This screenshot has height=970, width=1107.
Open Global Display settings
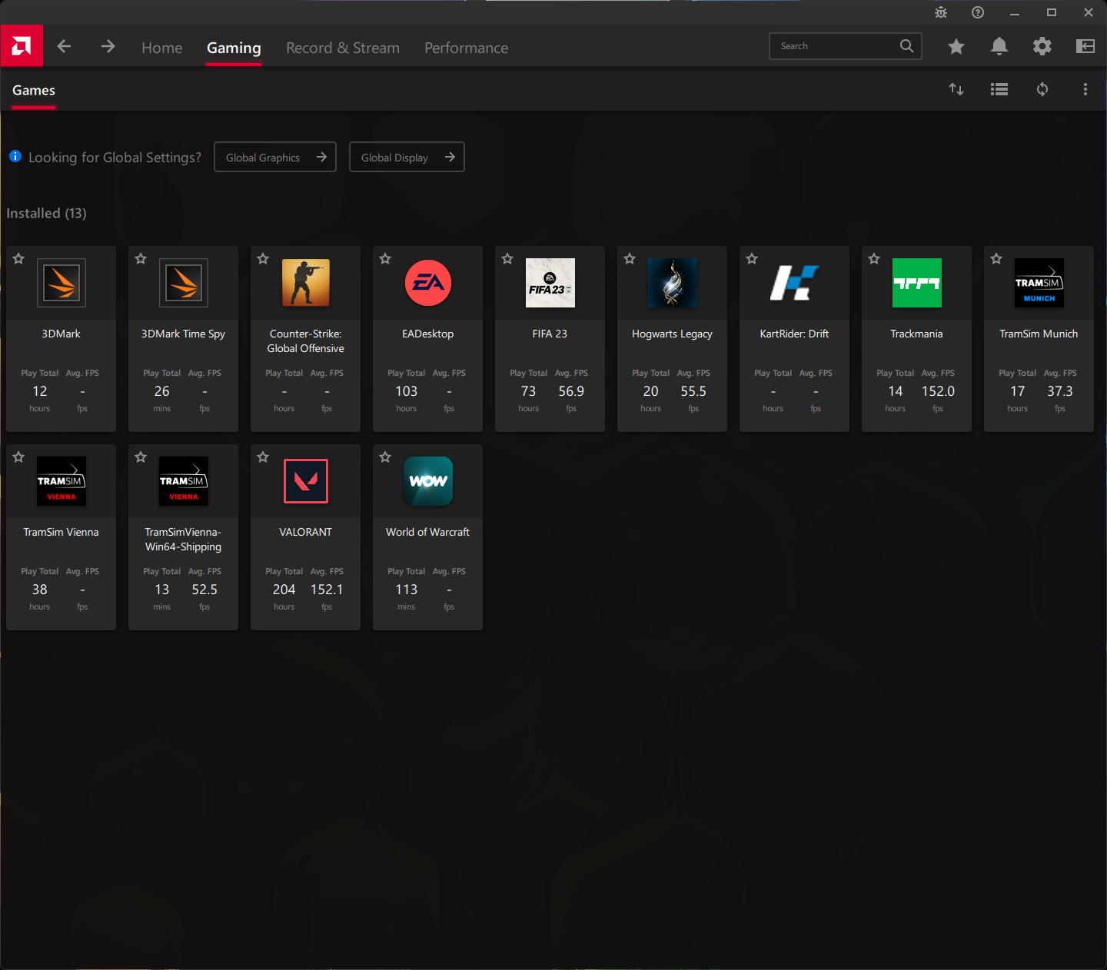(x=407, y=157)
